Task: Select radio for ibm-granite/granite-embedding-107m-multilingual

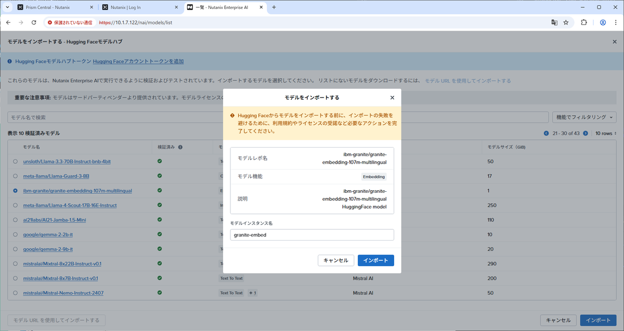Action: (16, 191)
